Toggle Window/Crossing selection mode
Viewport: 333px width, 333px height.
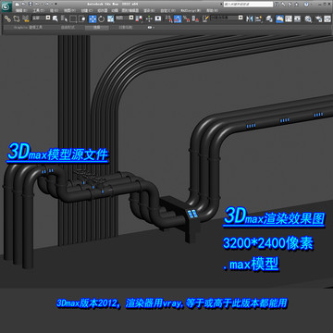pos(82,18)
